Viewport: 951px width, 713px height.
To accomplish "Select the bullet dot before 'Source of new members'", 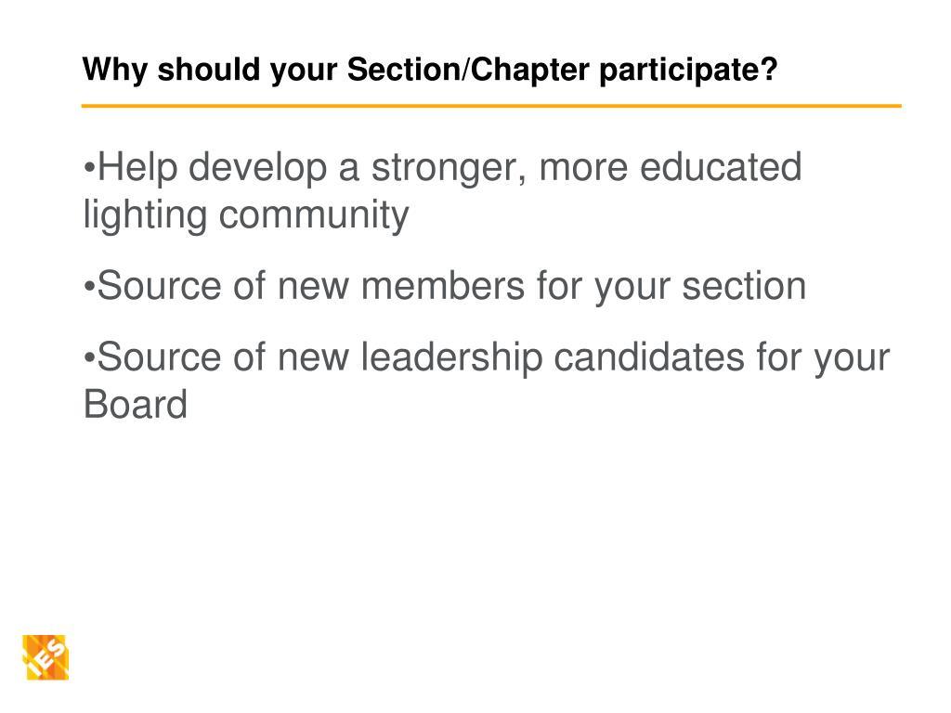I will pyautogui.click(x=89, y=287).
